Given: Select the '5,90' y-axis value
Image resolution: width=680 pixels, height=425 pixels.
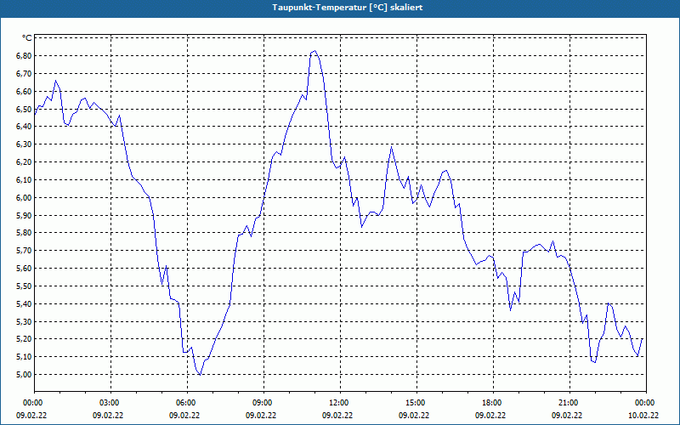Looking at the screenshot, I should coord(24,216).
